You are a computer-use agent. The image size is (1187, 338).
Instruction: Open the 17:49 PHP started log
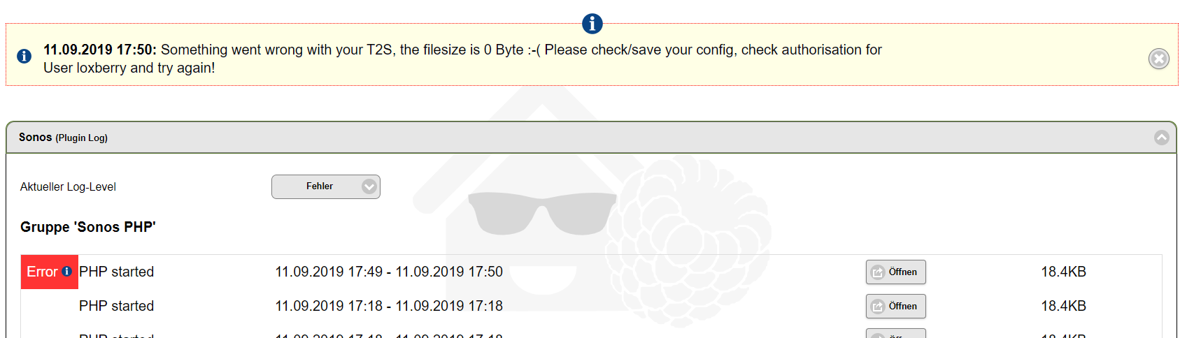(895, 272)
